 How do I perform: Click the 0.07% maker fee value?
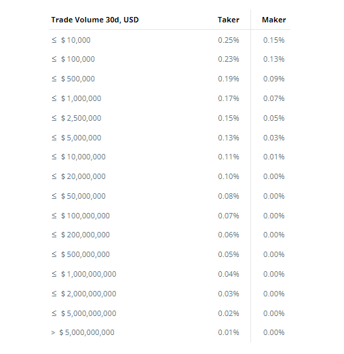[273, 98]
